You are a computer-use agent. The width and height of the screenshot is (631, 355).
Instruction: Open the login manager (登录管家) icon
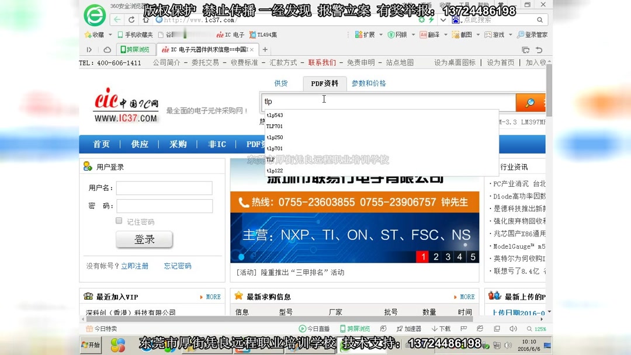[x=533, y=34]
